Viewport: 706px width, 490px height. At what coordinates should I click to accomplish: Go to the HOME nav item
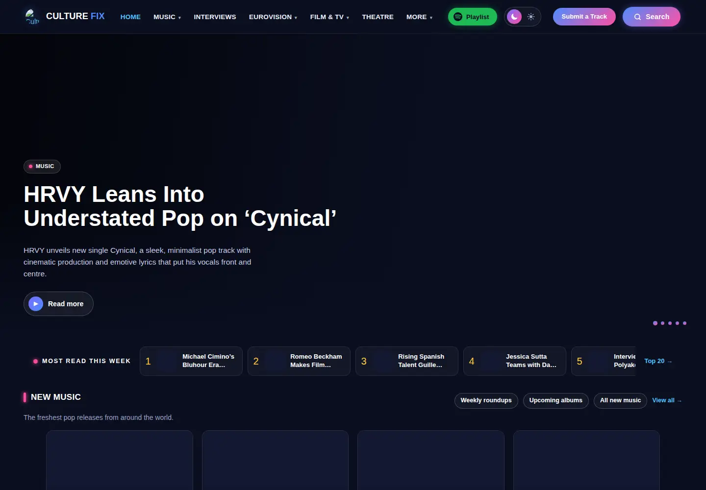(130, 17)
